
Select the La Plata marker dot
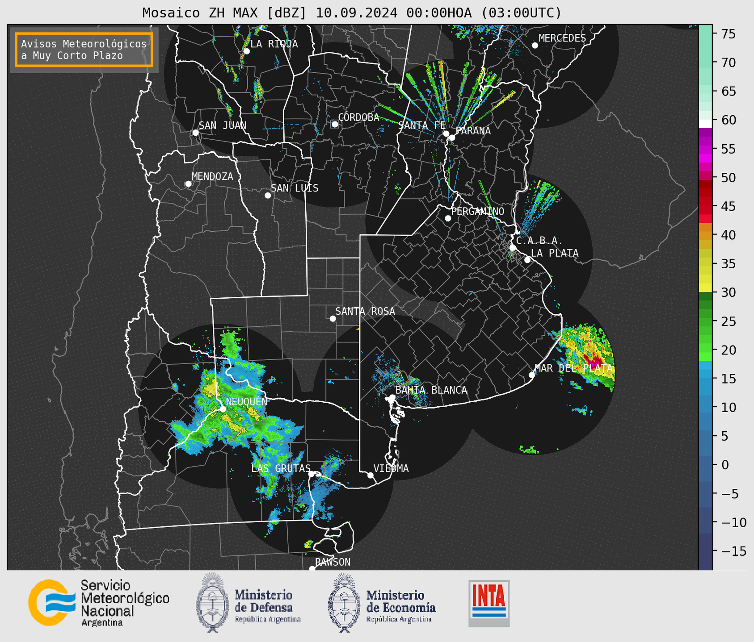coord(527,260)
